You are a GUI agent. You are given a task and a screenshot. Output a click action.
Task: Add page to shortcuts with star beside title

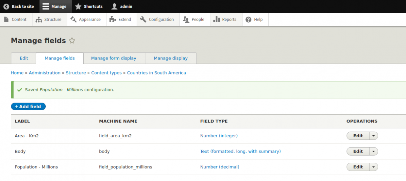tap(72, 41)
